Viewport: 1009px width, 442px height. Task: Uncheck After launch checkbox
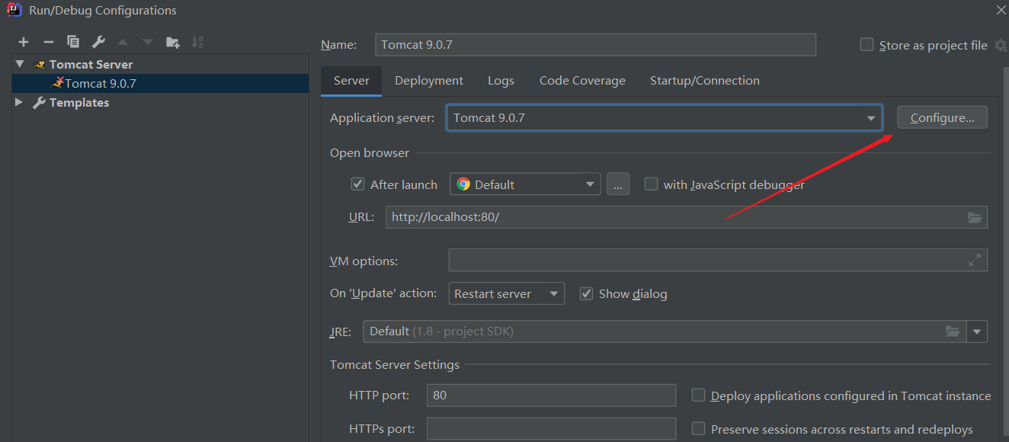click(357, 184)
